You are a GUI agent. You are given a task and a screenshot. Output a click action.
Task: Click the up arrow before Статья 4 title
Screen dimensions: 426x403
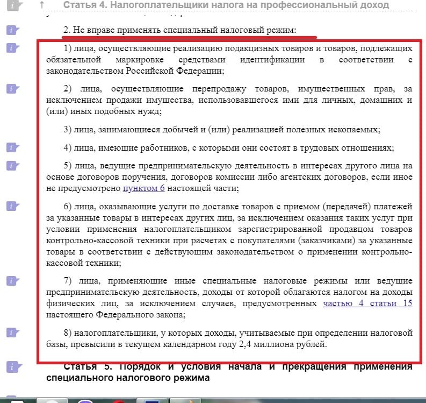pos(42,5)
